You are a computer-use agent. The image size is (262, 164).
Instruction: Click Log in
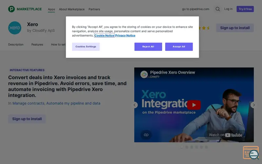pyautogui.click(x=228, y=9)
